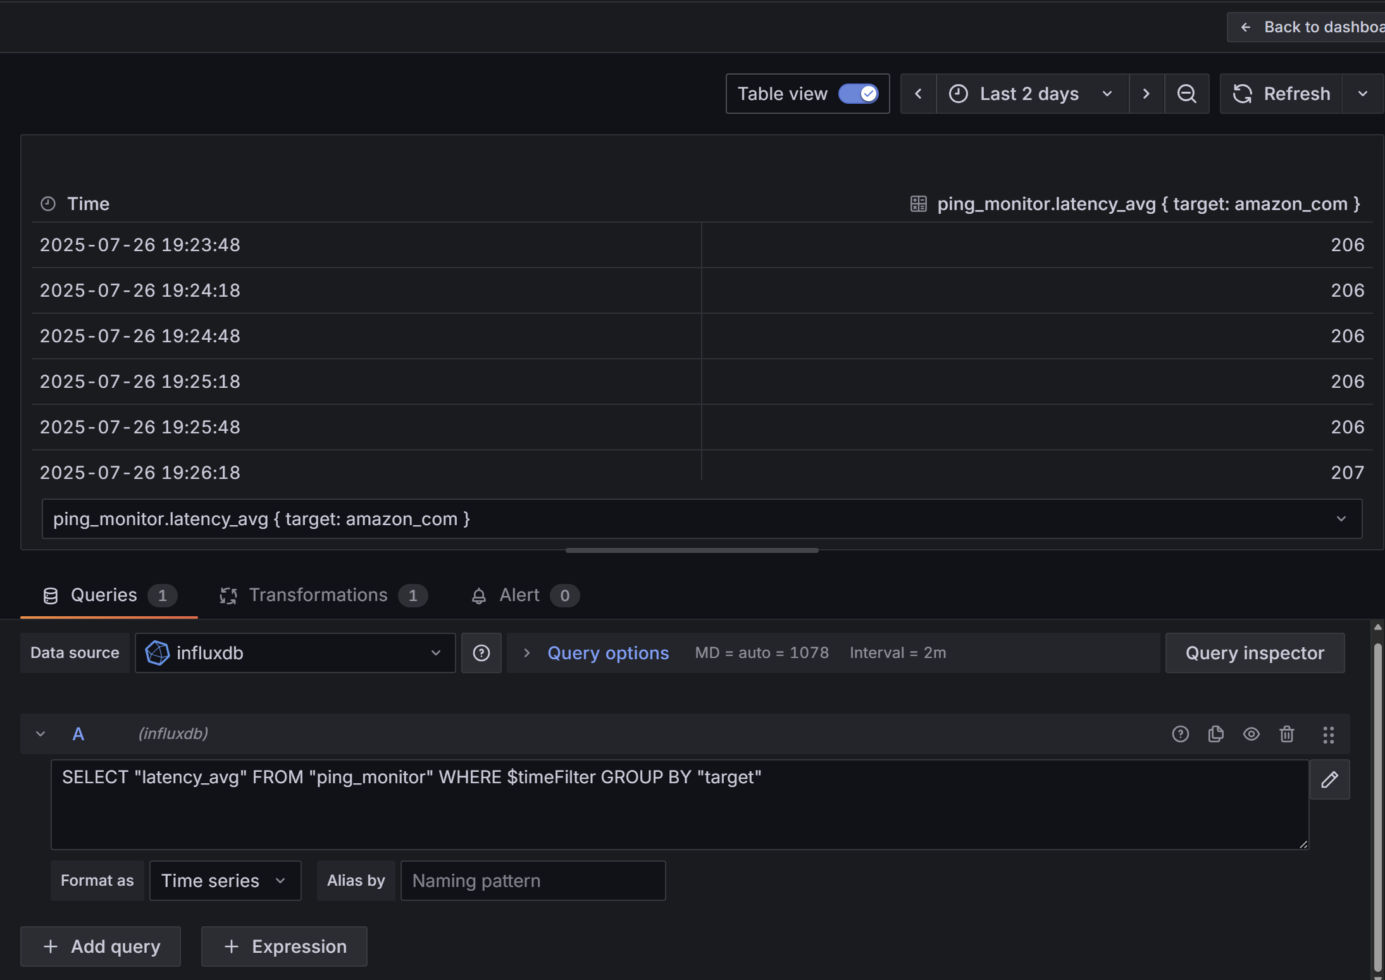
Task: Delete query A with trash icon
Action: pyautogui.click(x=1286, y=734)
